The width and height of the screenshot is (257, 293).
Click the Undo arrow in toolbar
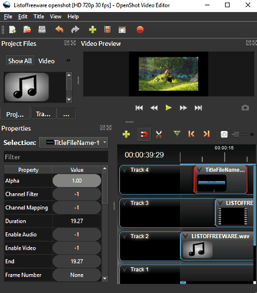point(59,30)
